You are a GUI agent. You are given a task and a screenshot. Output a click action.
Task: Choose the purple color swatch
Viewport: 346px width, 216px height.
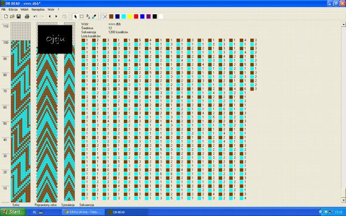coord(149,16)
